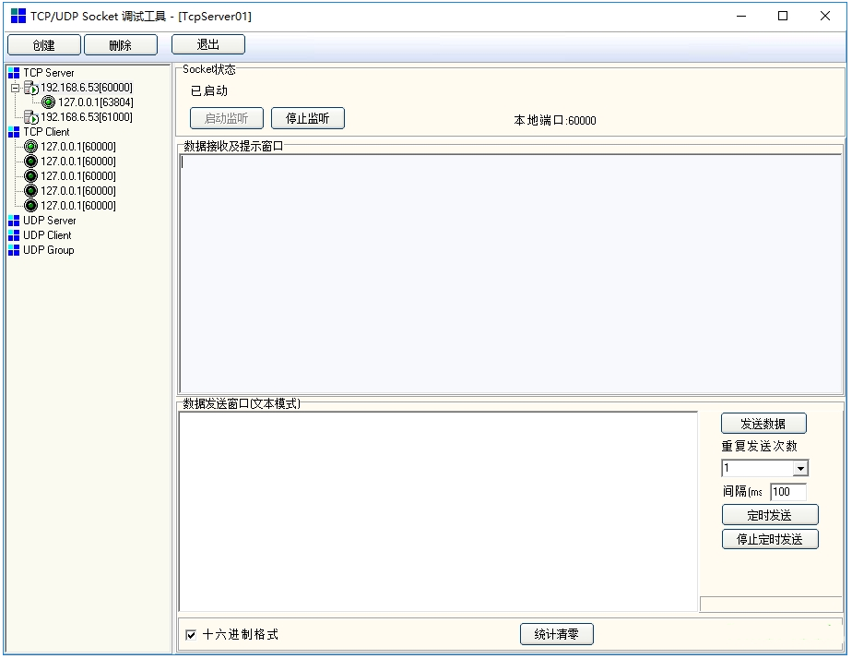Click the UDP Group icon

(x=13, y=250)
